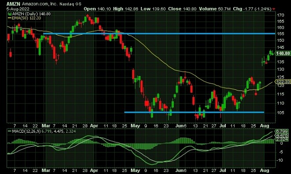
Task: Click the 110 label on the price axis
Action: 280,103
